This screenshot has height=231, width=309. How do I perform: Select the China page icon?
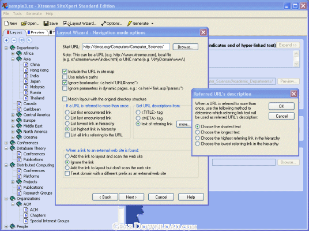[x=26, y=64]
